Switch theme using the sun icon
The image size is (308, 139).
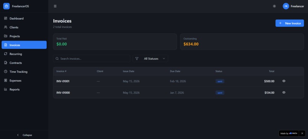274,6
